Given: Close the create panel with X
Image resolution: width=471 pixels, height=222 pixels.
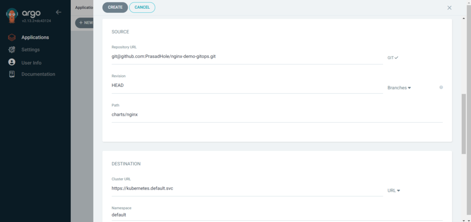Looking at the screenshot, I should tap(449, 8).
